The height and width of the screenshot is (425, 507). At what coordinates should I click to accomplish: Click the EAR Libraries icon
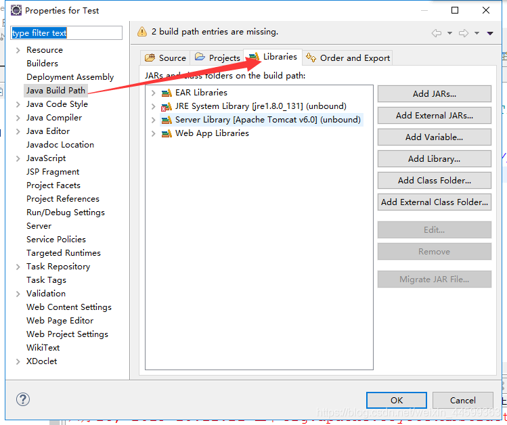point(167,93)
